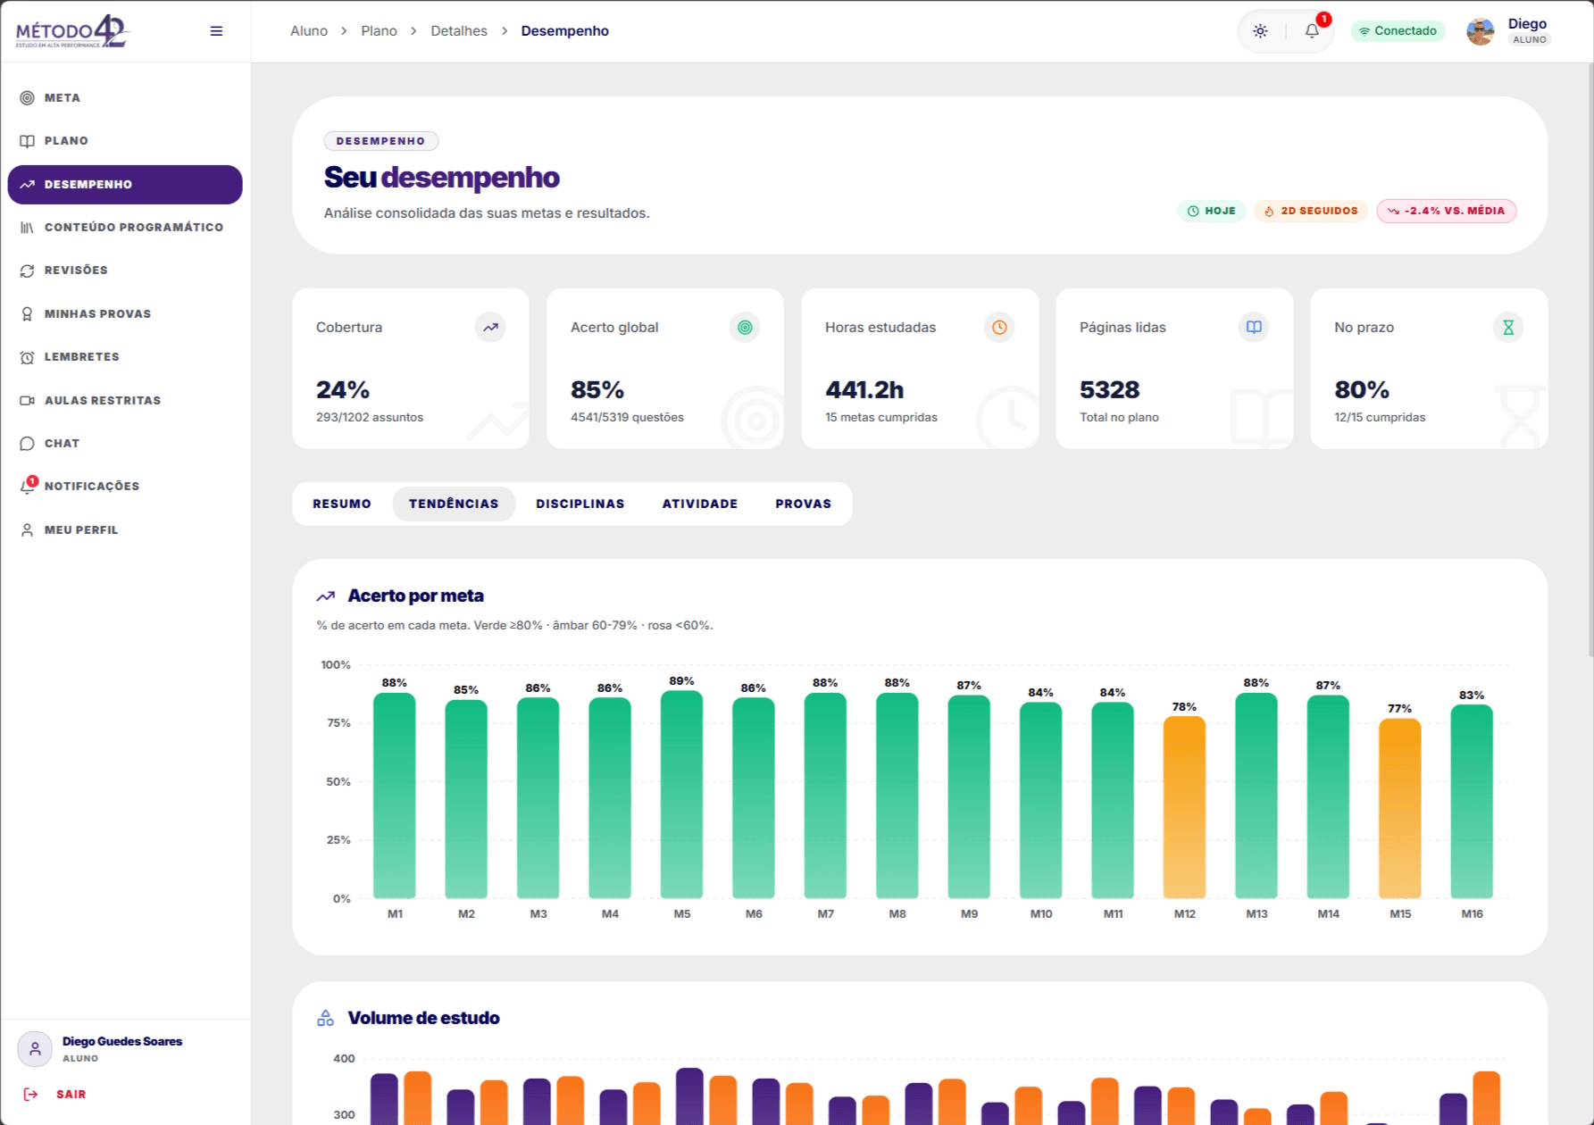Click the Hoje filter chip
The image size is (1594, 1125).
(x=1212, y=212)
